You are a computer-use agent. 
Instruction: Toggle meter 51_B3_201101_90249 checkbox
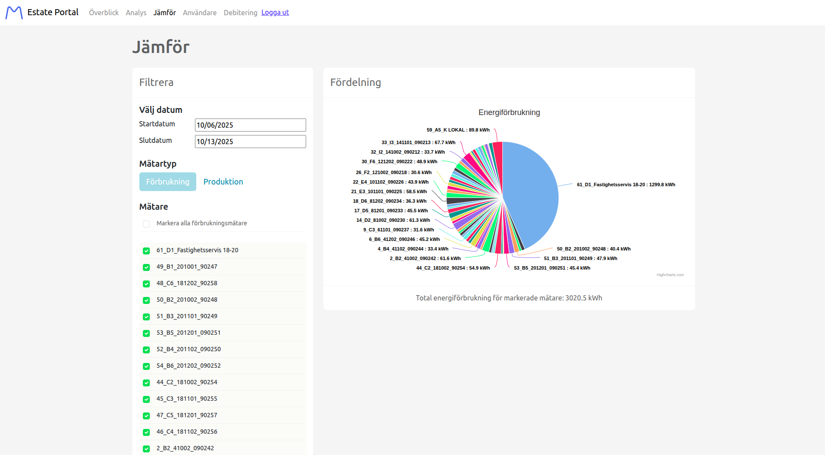tap(146, 317)
